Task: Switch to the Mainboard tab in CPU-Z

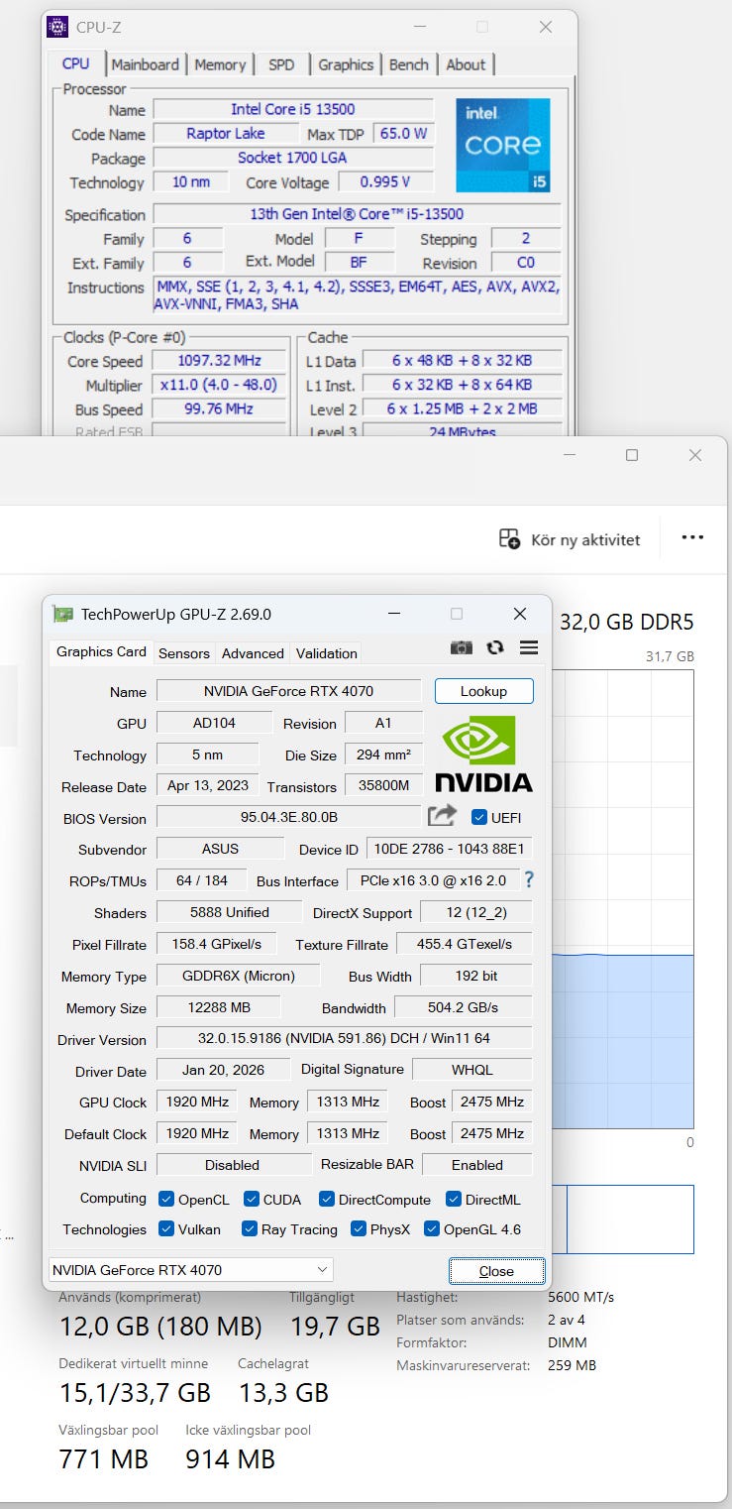Action: coord(146,64)
